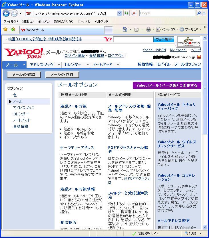The image size is (209, 238).
Task: Open the メールアドレス変更 link
Action: [174, 221]
